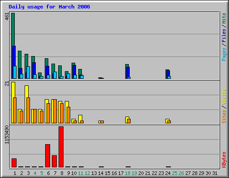Click the hits scale value 461
The image size is (229, 178).
pos(7,16)
